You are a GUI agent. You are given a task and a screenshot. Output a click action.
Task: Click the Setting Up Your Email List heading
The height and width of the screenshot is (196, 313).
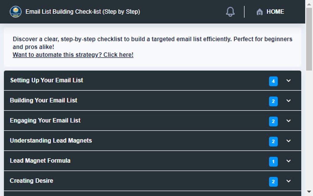pyautogui.click(x=46, y=80)
